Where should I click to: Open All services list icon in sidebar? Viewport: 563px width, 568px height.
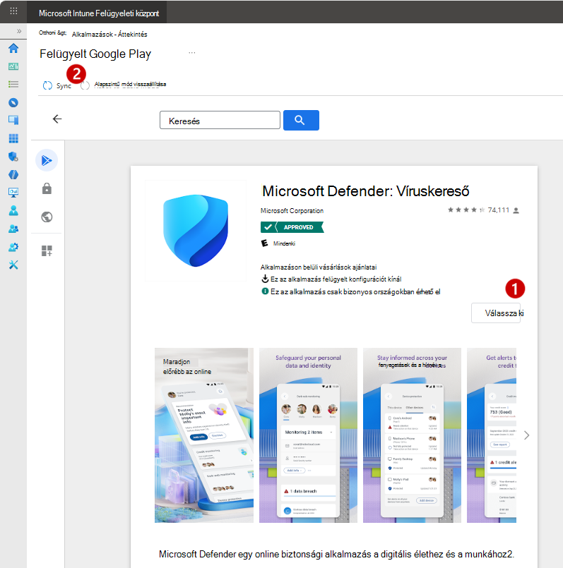[x=13, y=84]
